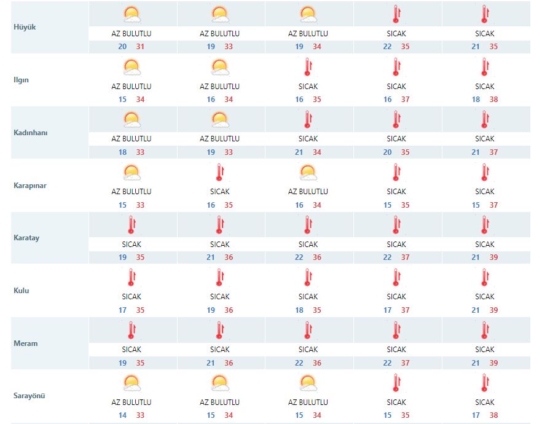This screenshot has width=542, height=424.
Task: Select Karapınar's third day partly cloudy icon
Action: [x=308, y=172]
